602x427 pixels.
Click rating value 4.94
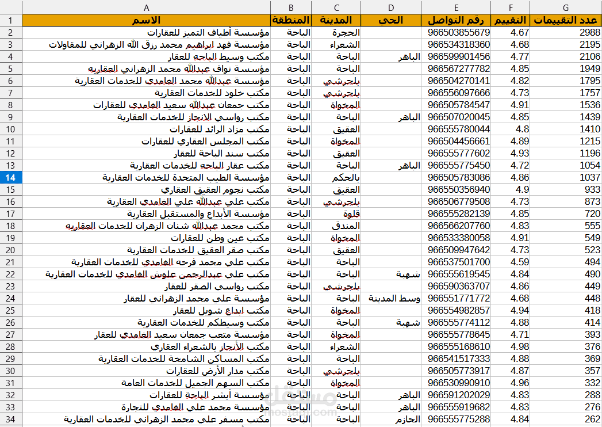[510, 311]
